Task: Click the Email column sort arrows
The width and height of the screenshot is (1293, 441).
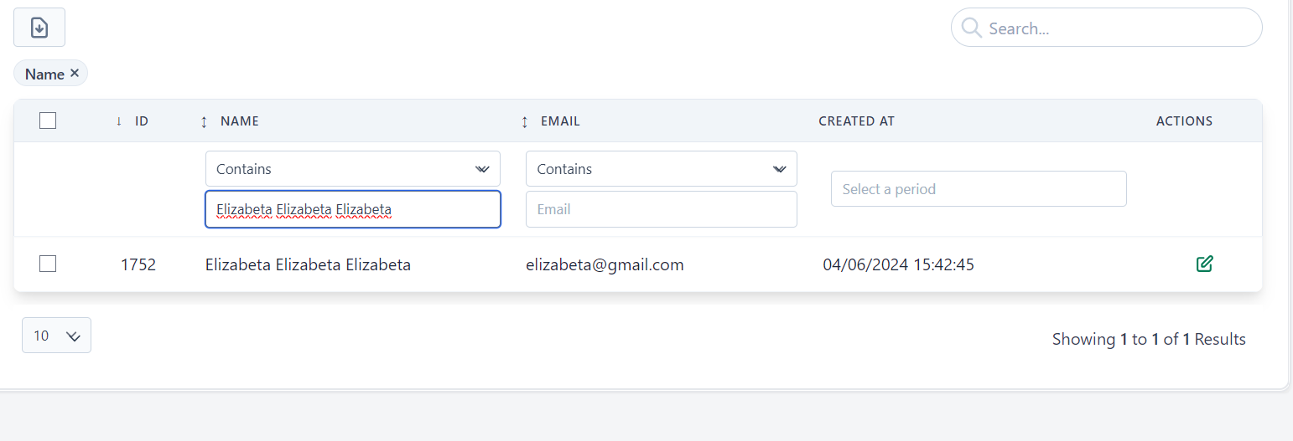Action: (525, 121)
